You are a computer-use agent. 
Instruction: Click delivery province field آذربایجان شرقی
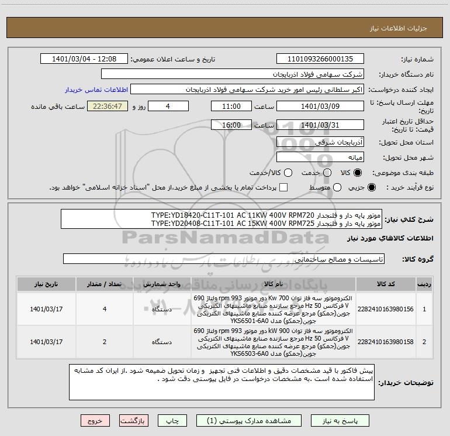[320, 142]
